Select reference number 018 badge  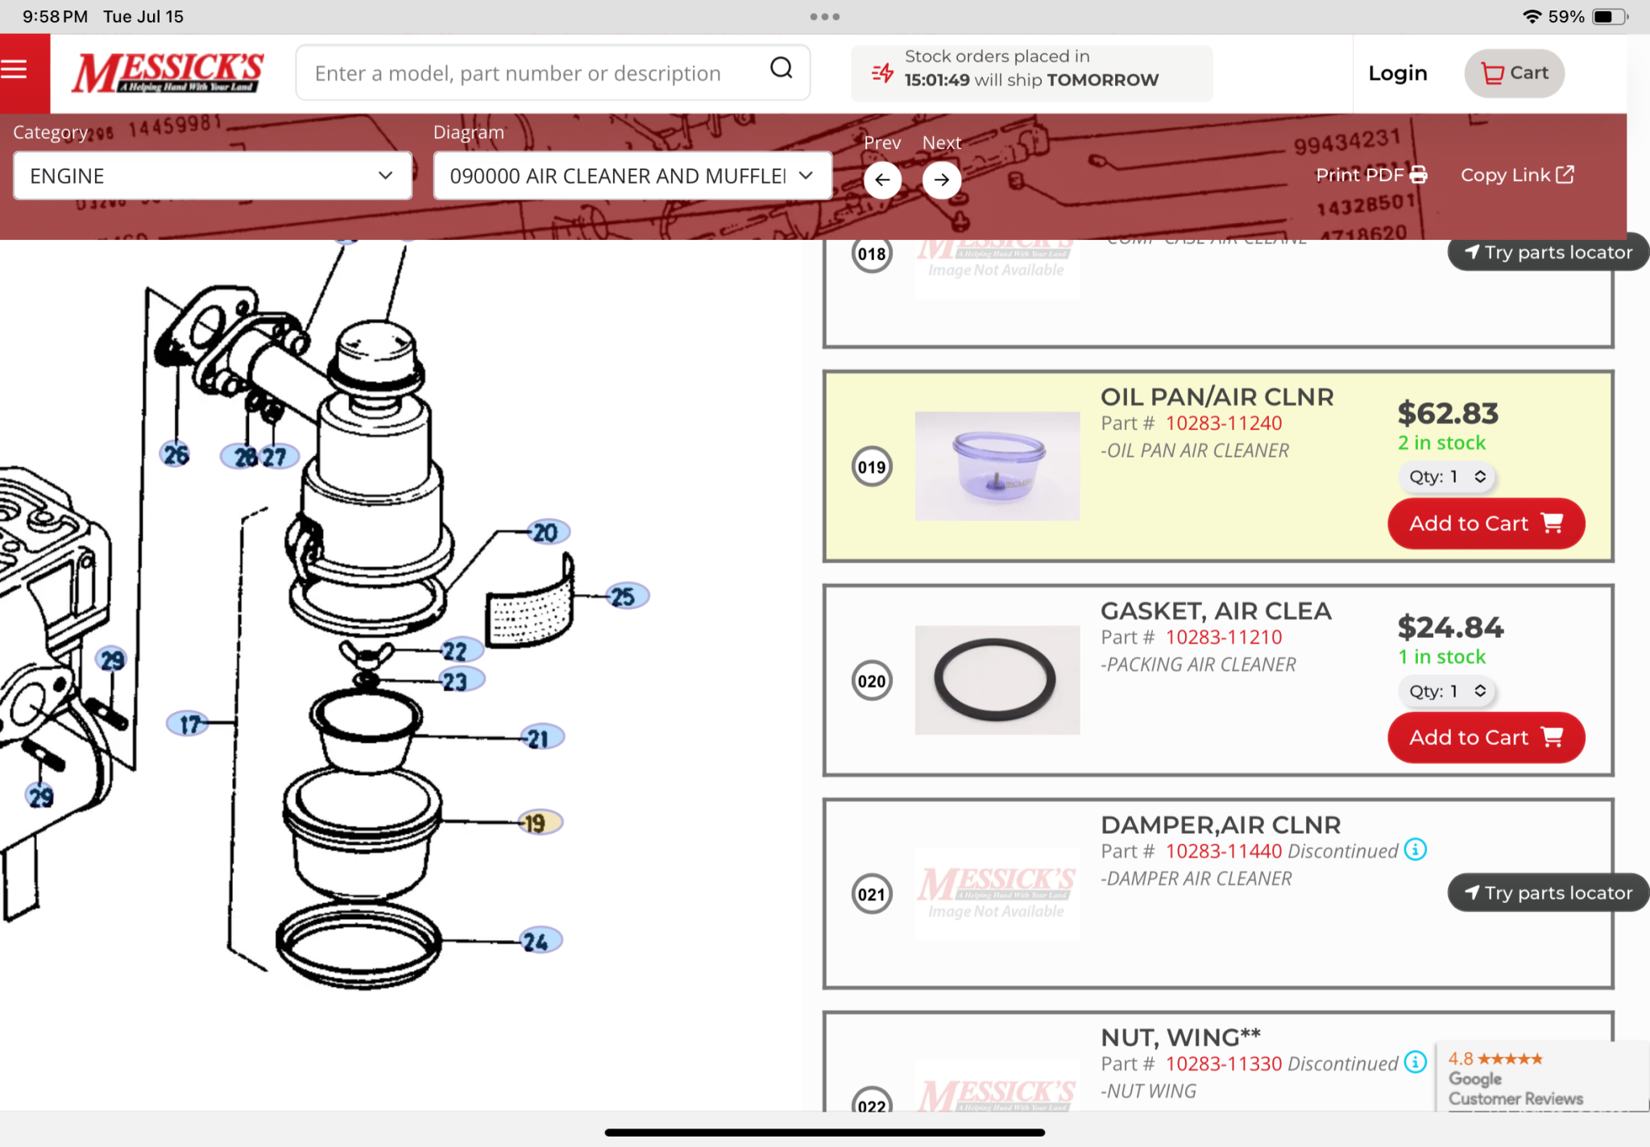pyautogui.click(x=872, y=255)
